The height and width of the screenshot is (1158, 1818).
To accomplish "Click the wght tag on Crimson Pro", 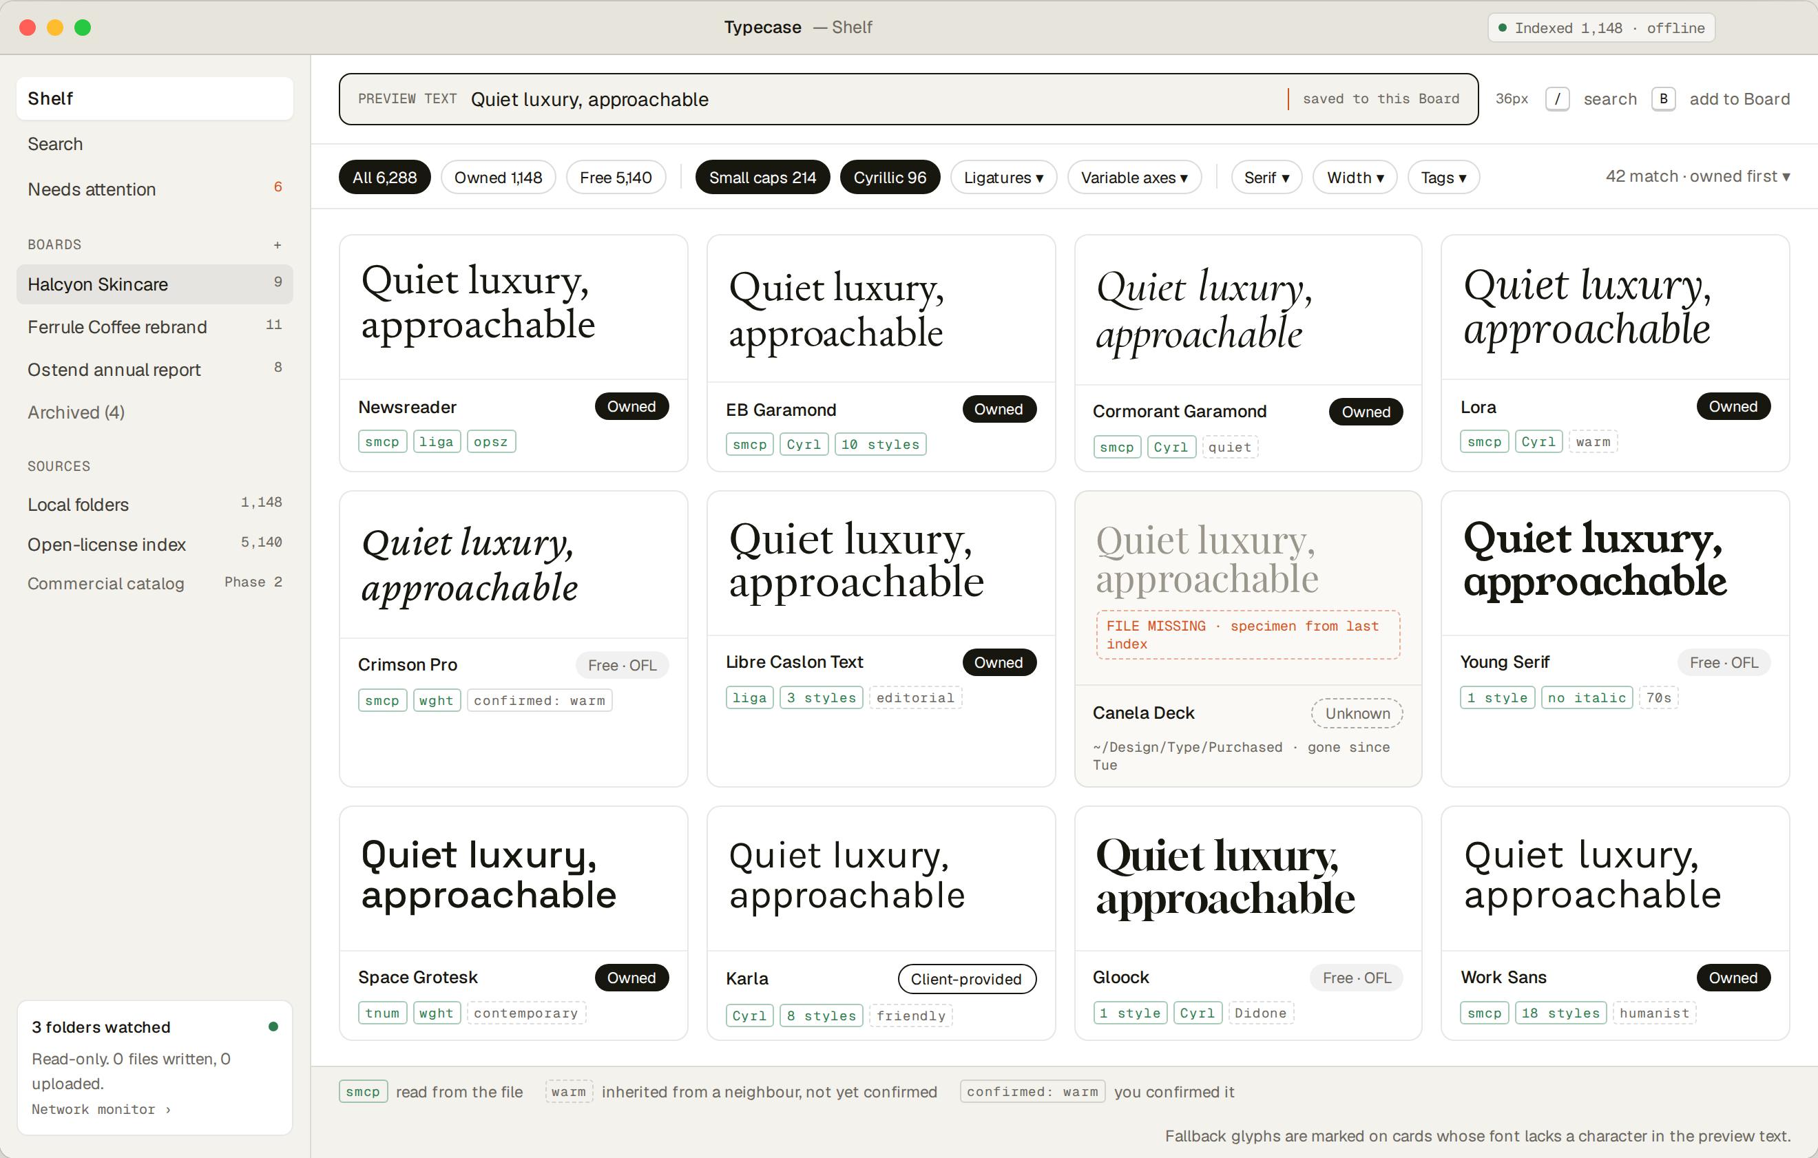I will 437,701.
